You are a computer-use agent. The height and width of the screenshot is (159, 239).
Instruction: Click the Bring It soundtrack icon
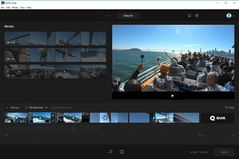click(x=7, y=108)
